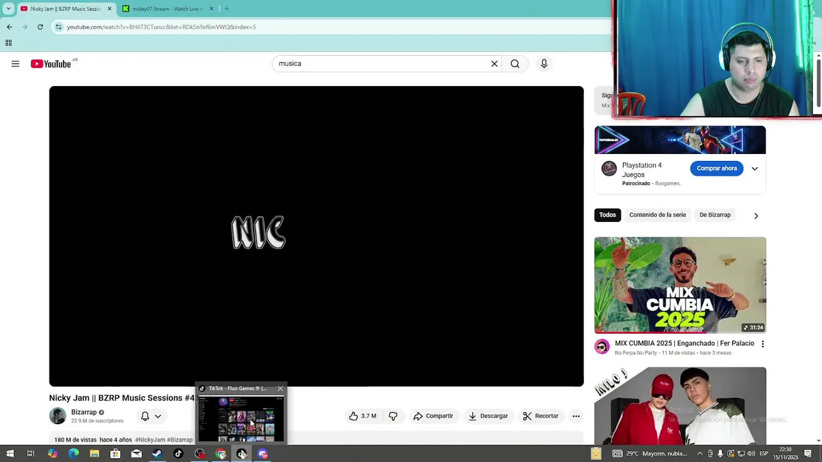Run search with the magnifier button
The image size is (822, 462).
pos(515,64)
